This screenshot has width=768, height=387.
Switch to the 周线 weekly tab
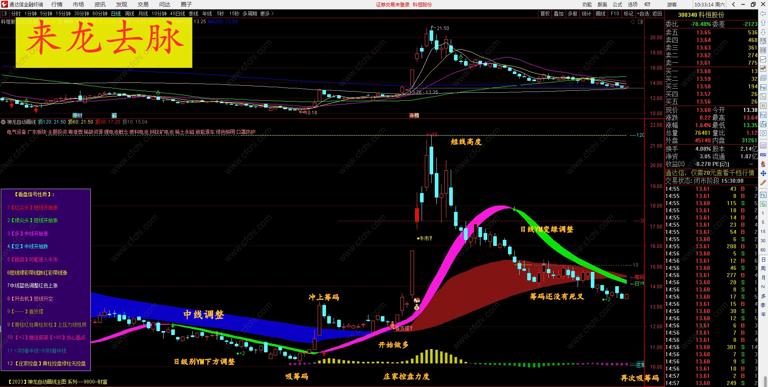130,14
